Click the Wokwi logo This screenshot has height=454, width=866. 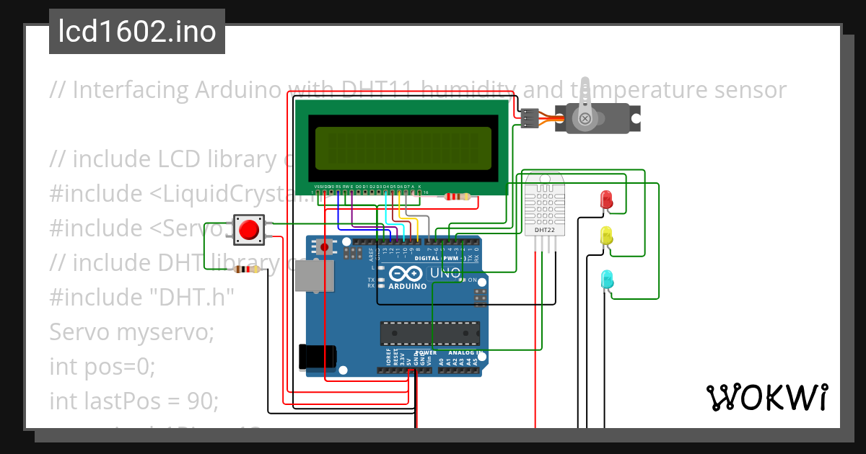coord(769,396)
